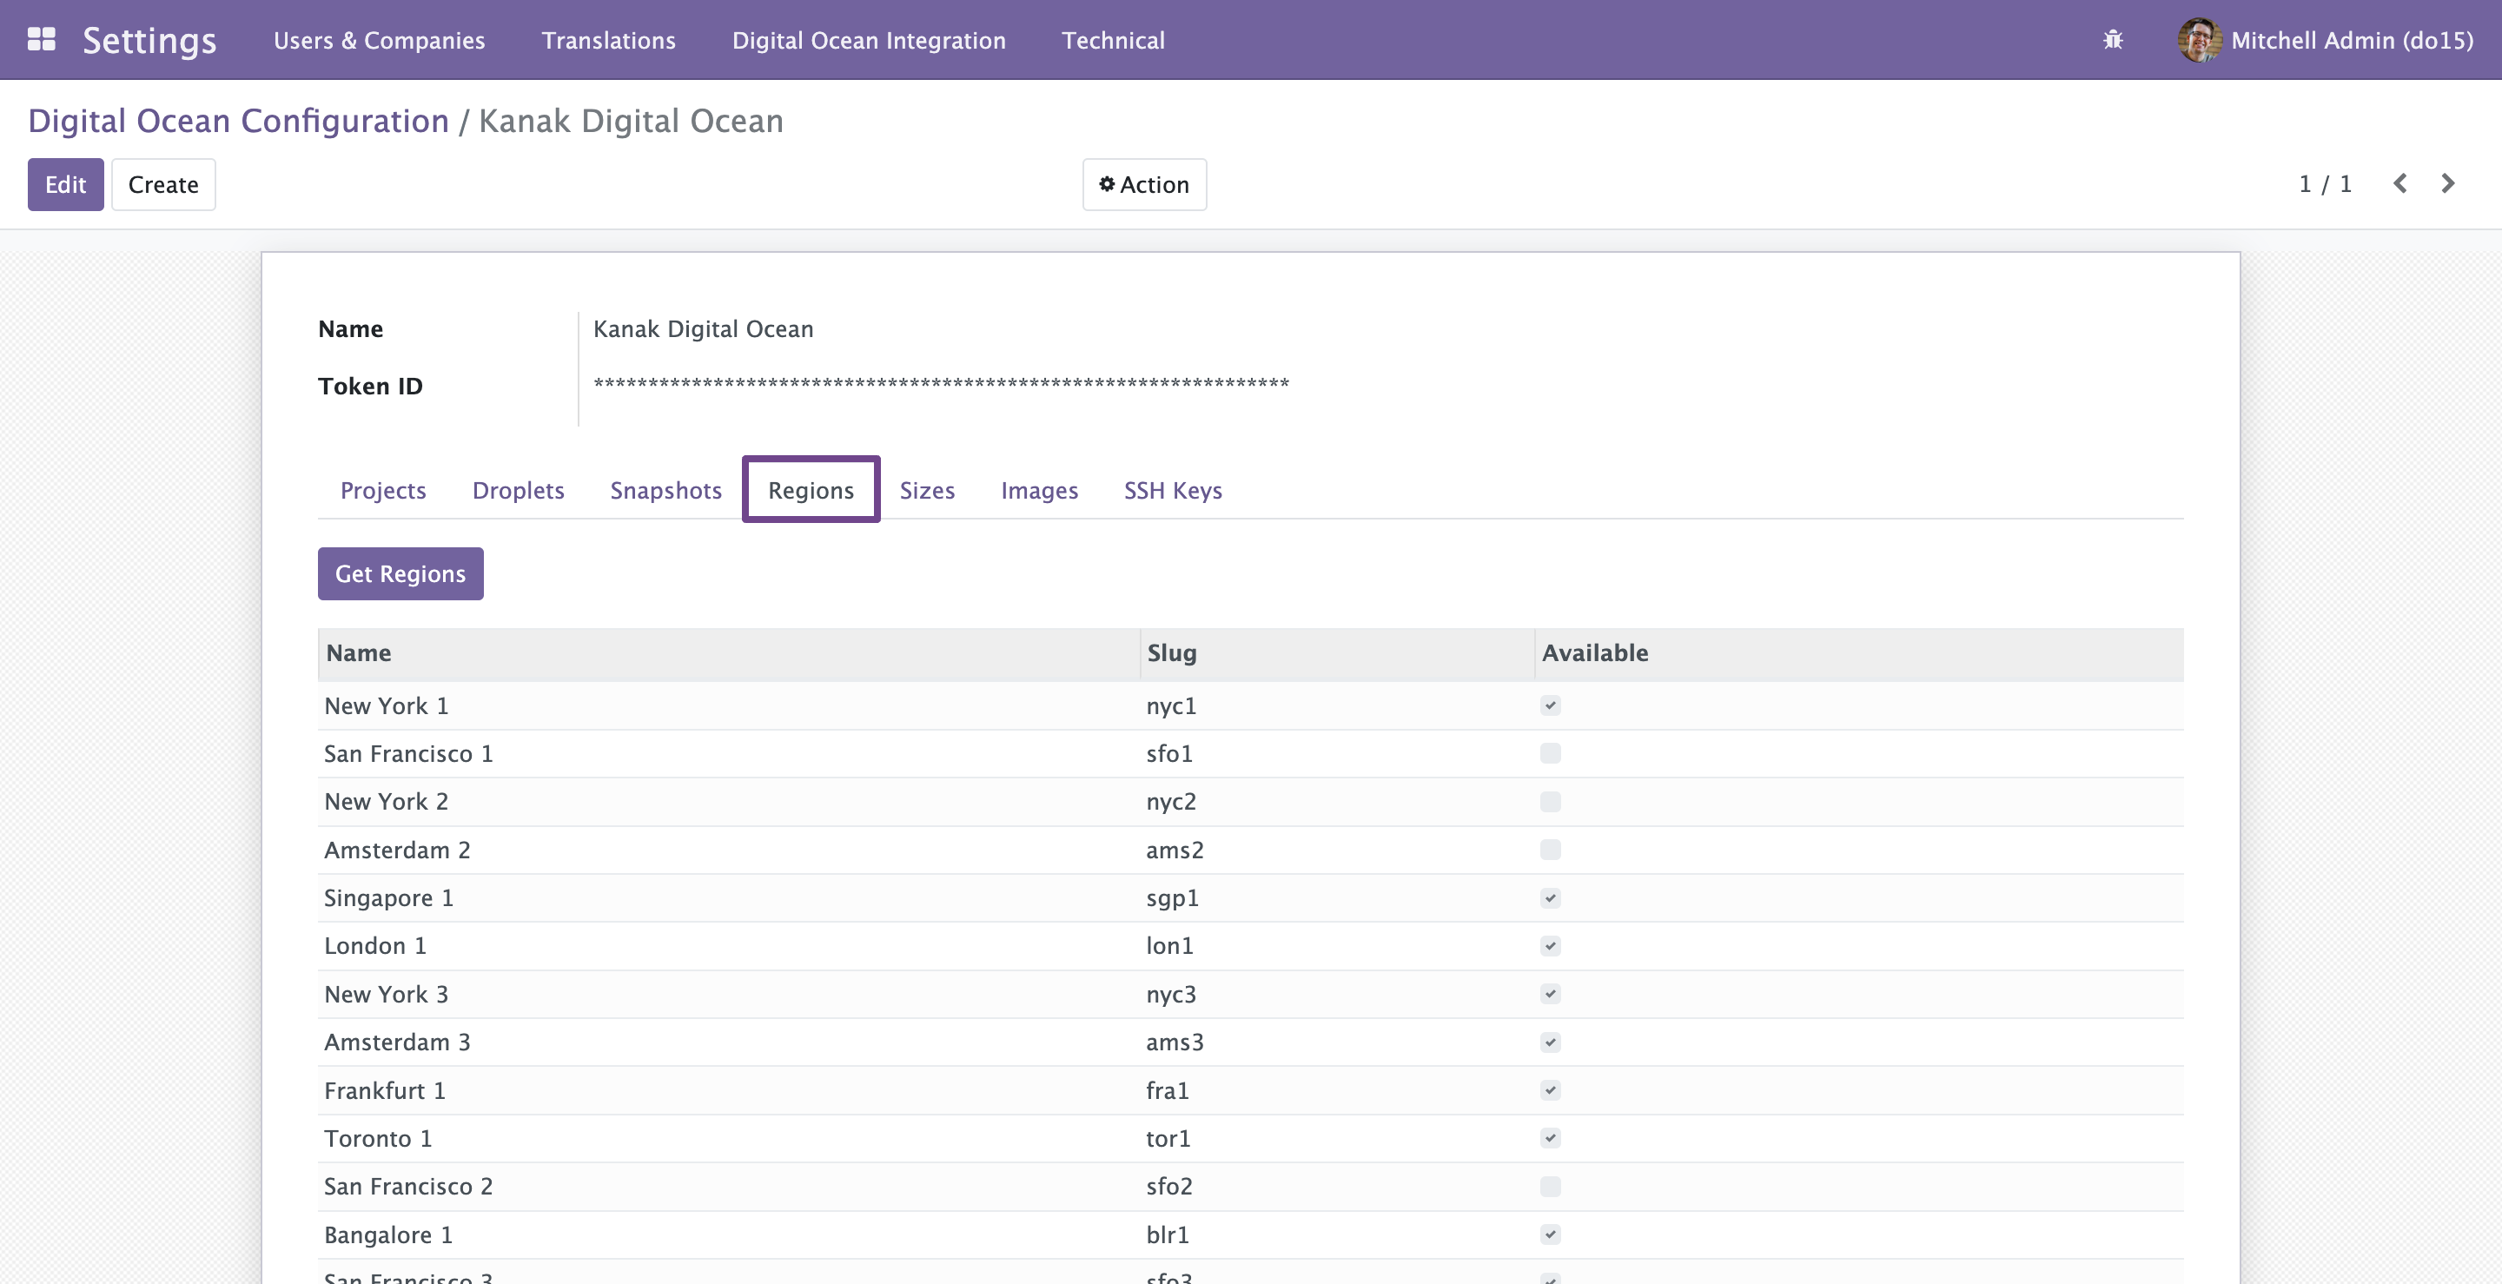Open the Amsterdam 3 region row
This screenshot has width=2502, height=1284.
tap(1250, 1042)
